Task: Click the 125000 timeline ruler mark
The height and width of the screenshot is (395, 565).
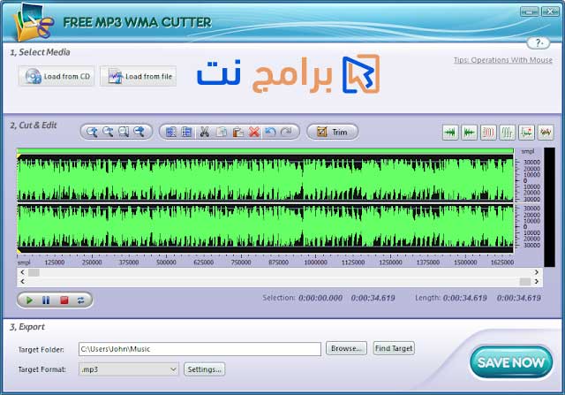Action: [x=54, y=262]
